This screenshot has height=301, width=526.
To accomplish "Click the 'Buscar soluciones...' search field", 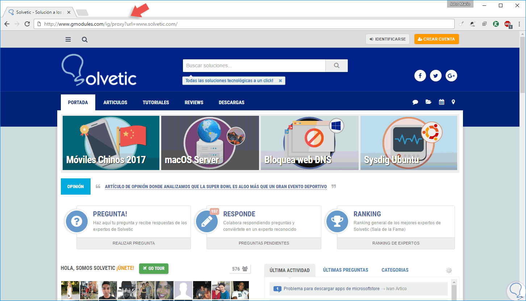I will click(x=254, y=65).
